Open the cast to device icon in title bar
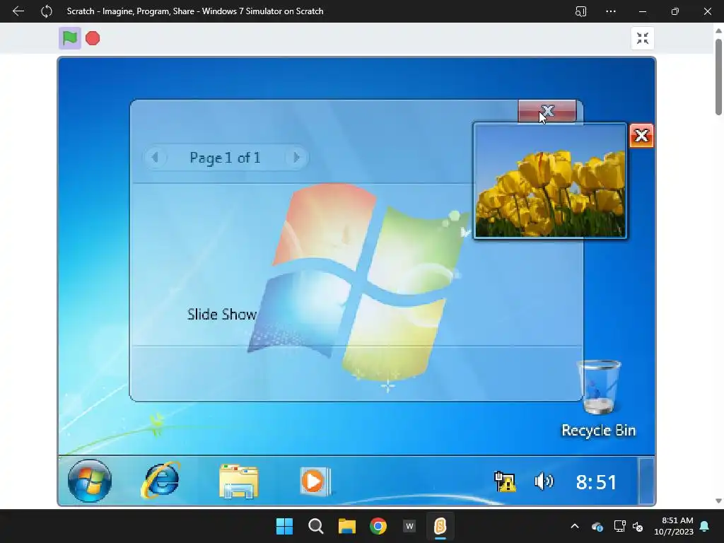 [x=581, y=11]
